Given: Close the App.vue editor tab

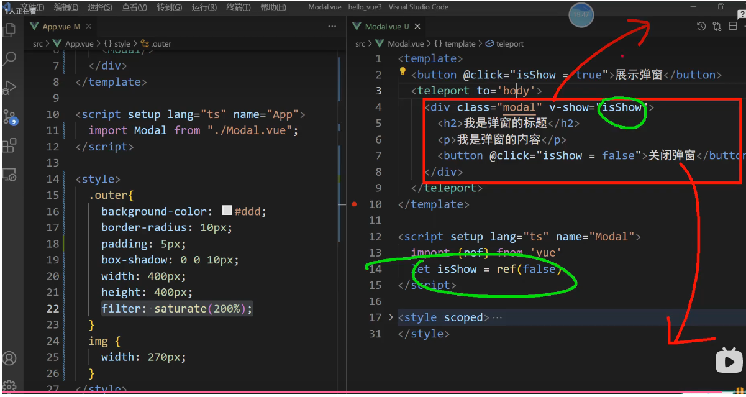Looking at the screenshot, I should pos(89,27).
